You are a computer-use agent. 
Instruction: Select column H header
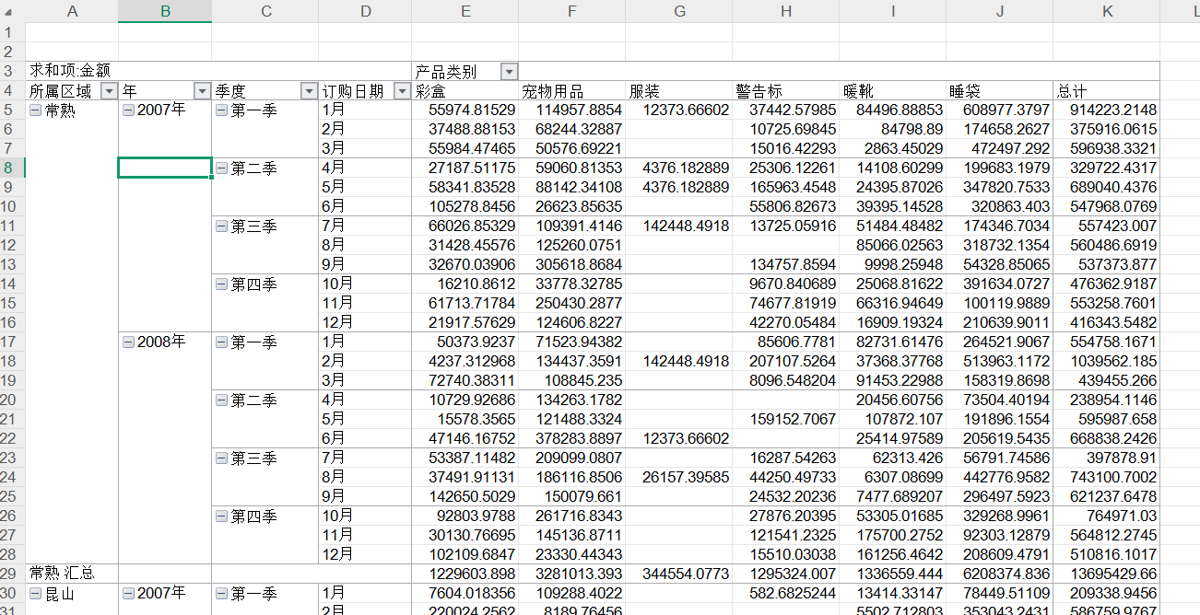785,11
